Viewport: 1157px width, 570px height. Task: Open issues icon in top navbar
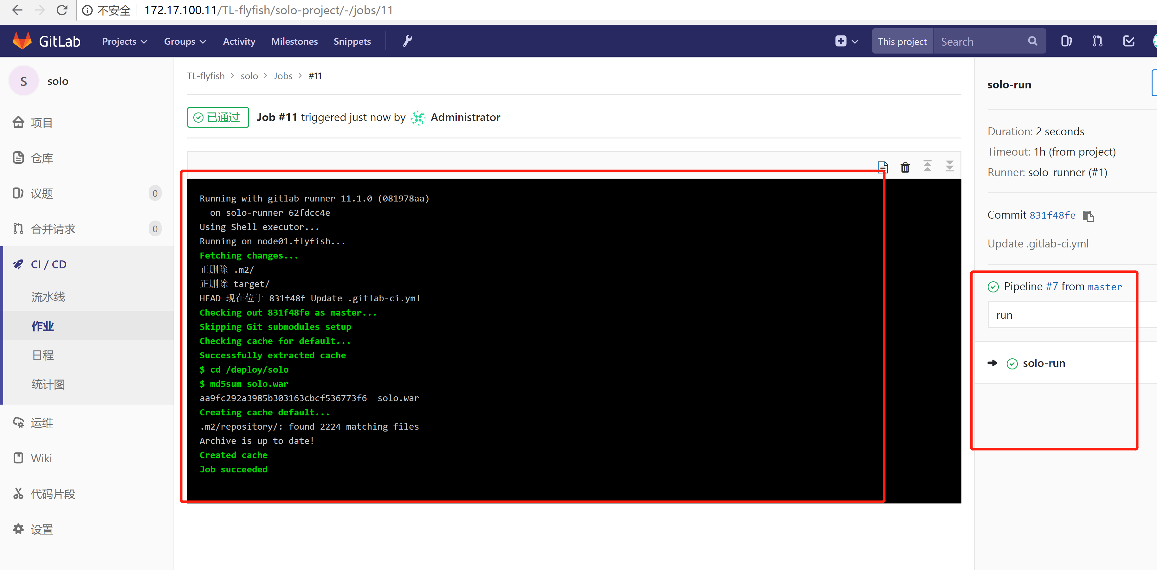pyautogui.click(x=1066, y=41)
